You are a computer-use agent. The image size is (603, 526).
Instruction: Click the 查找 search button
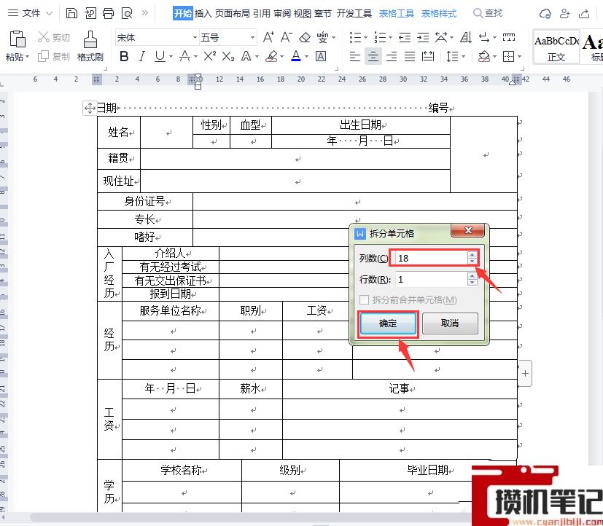488,13
